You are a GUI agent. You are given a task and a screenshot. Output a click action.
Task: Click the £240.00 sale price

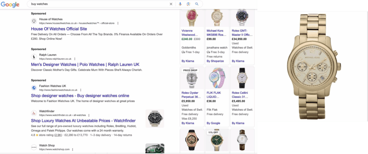coord(187,39)
